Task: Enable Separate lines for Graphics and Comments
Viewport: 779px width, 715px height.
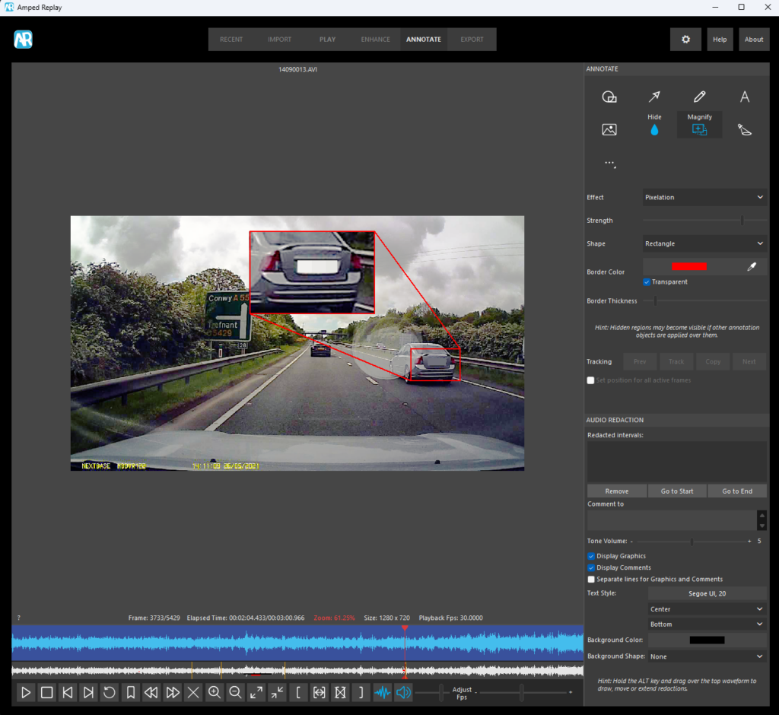Action: click(591, 579)
